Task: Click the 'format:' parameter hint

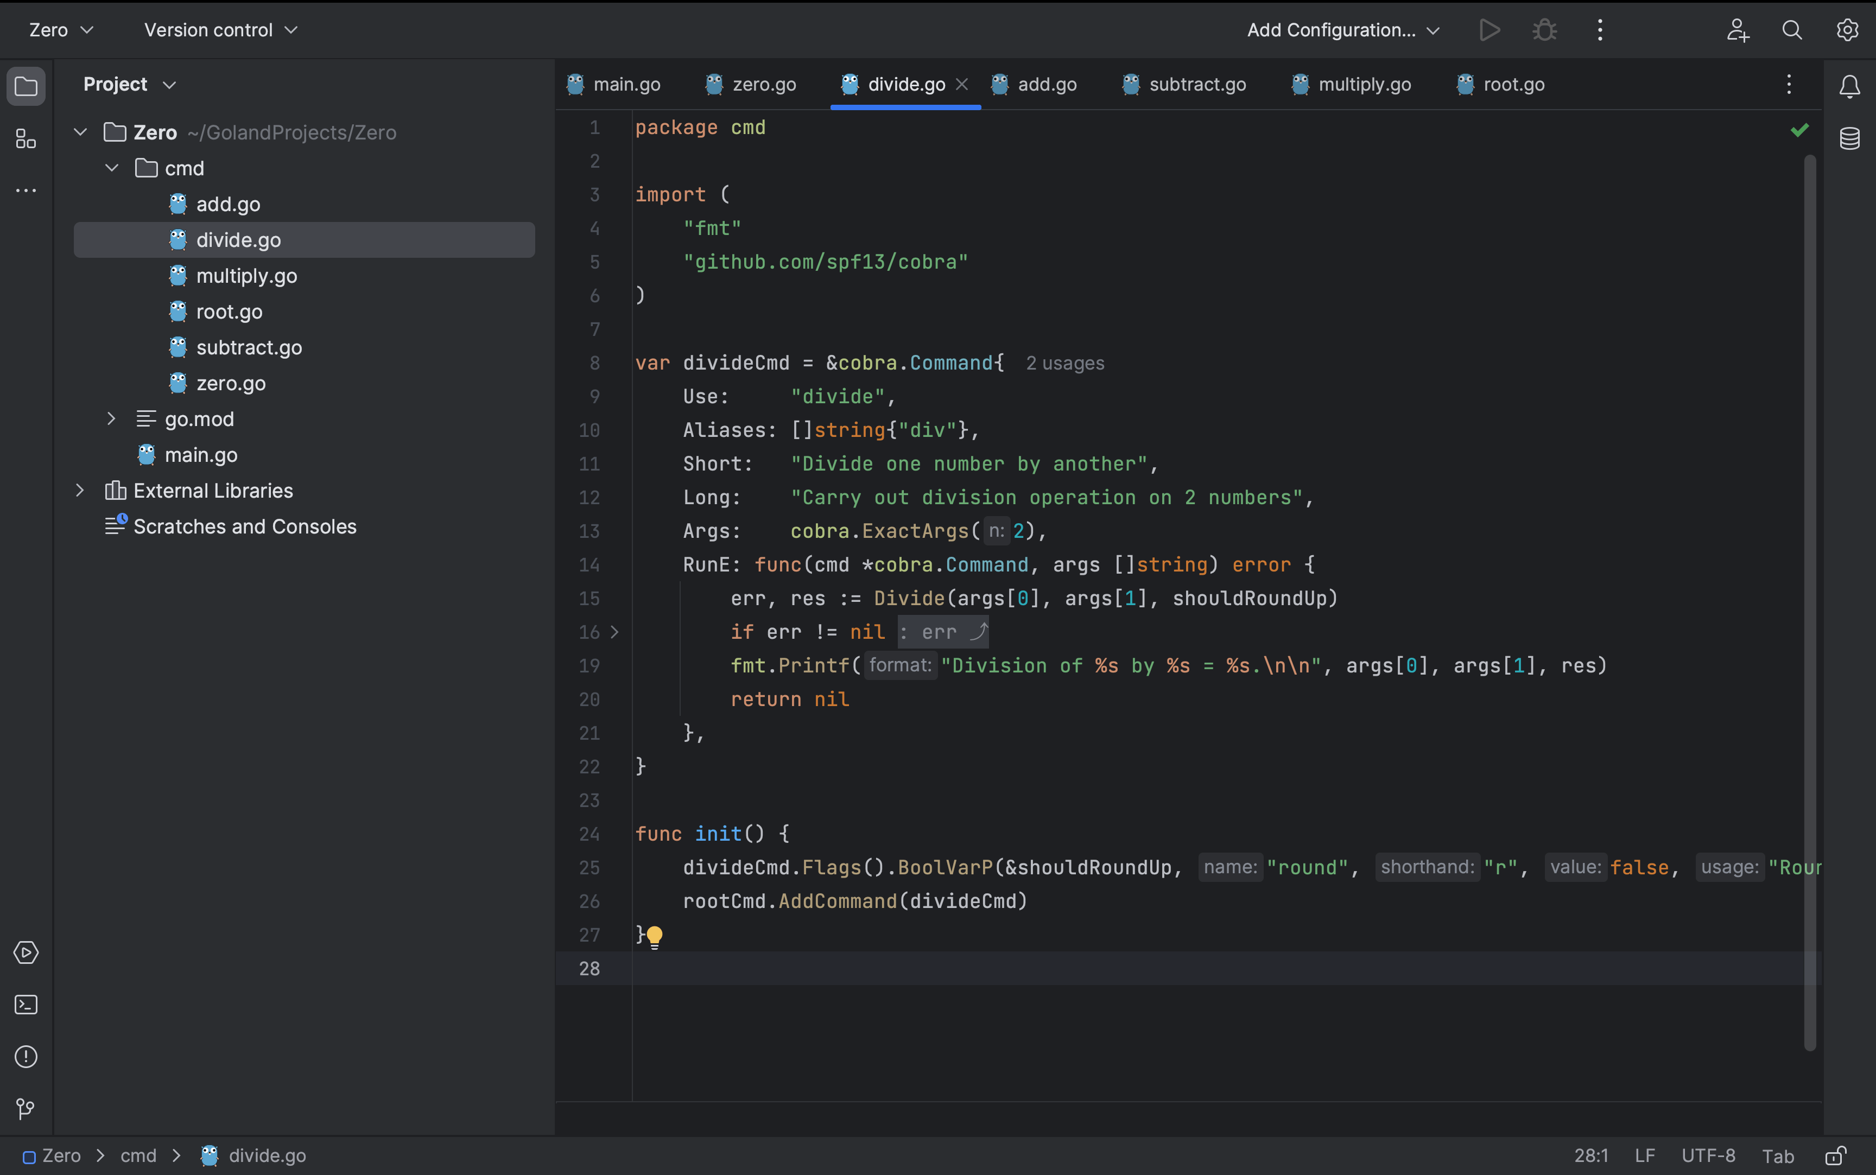Action: 900,665
